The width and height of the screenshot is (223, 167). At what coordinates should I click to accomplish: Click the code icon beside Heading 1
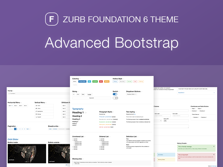(86, 113)
